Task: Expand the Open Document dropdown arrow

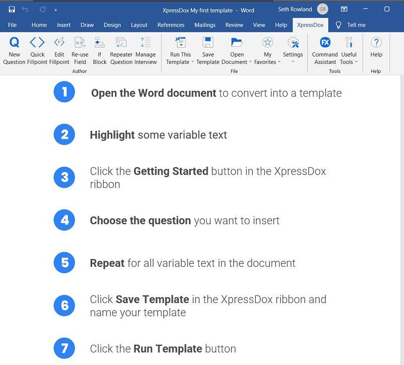Action: click(250, 62)
